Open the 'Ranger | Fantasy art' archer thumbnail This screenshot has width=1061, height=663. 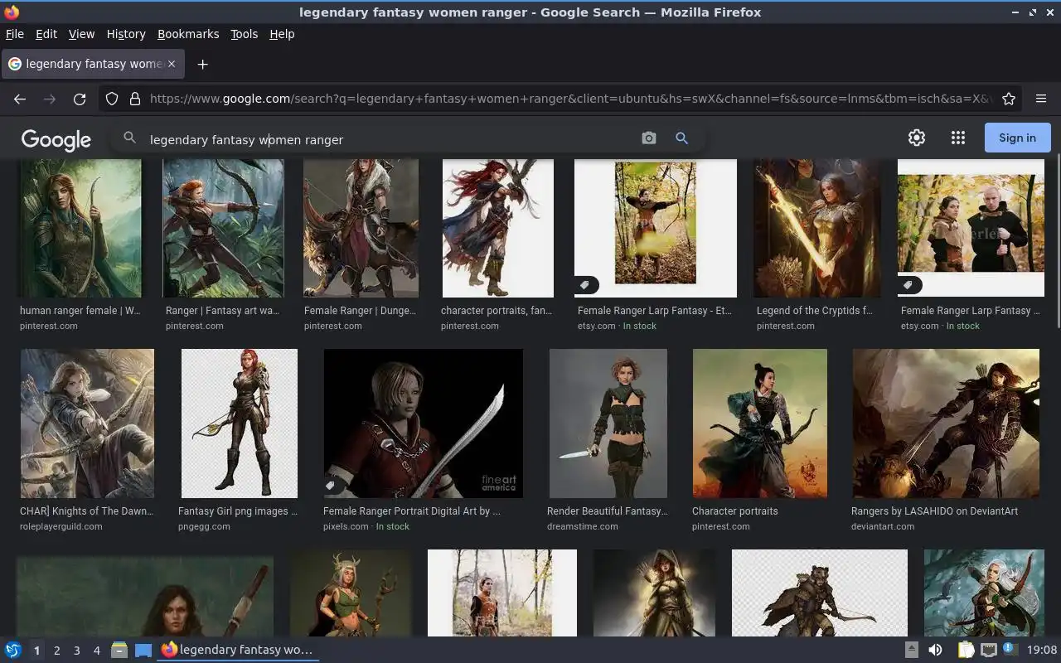(x=223, y=229)
